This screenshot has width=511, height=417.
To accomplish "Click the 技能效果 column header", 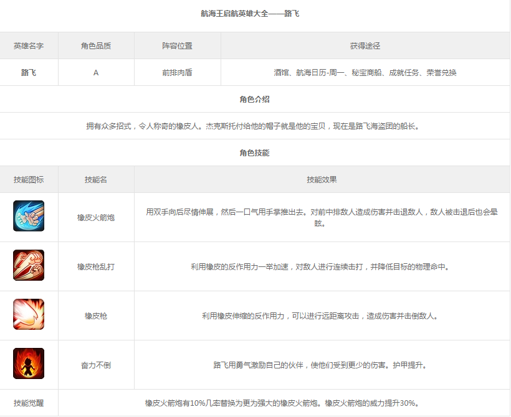I will [x=322, y=180].
